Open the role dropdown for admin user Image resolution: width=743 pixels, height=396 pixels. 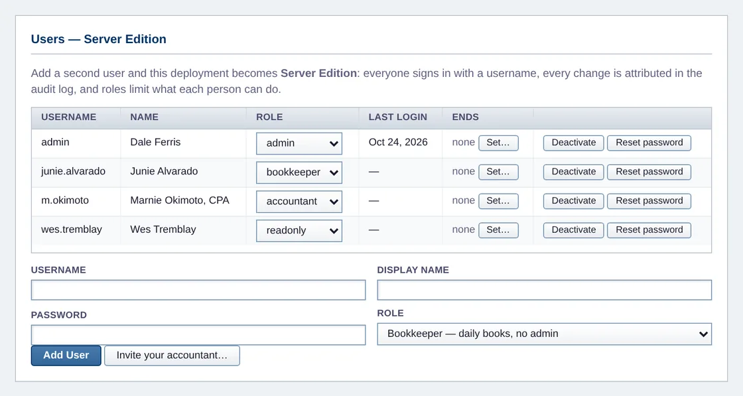[299, 143]
